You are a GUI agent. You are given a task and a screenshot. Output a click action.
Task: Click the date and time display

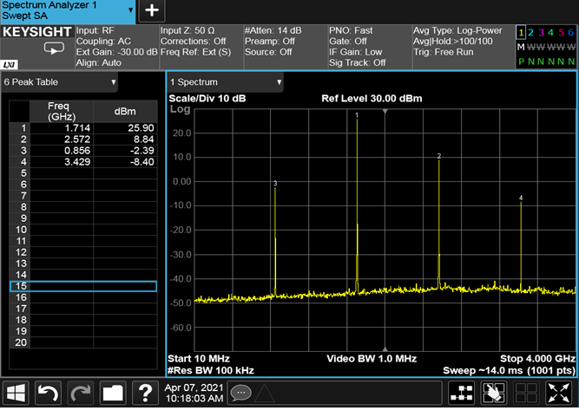pyautogui.click(x=194, y=393)
